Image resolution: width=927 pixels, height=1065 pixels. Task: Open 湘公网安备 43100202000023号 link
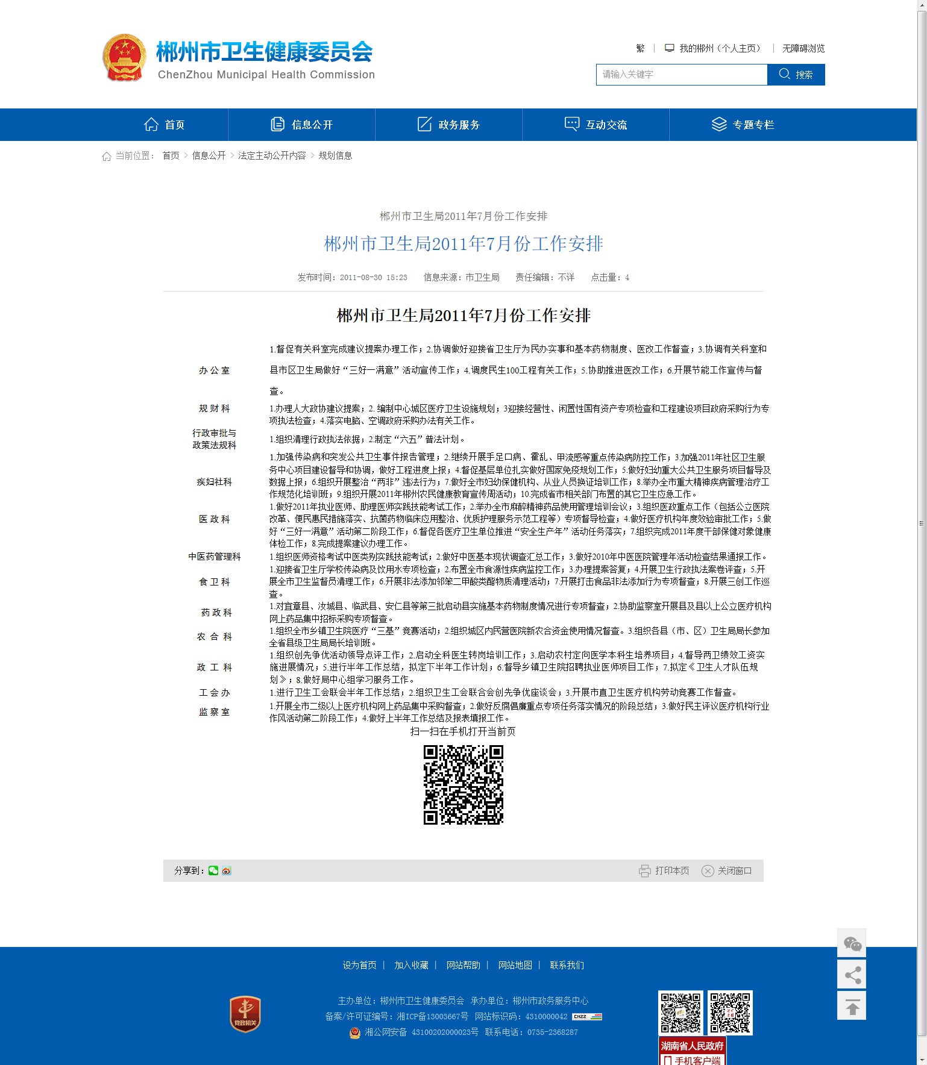point(421,1032)
